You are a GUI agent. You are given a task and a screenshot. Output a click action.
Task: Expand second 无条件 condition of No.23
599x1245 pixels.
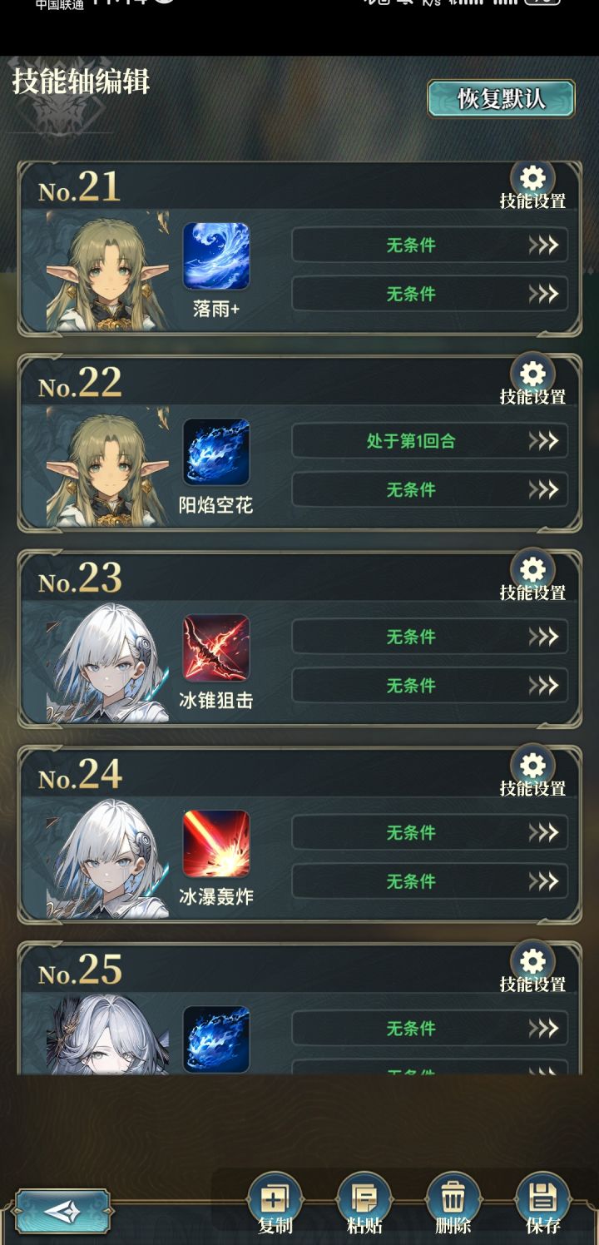(430, 686)
